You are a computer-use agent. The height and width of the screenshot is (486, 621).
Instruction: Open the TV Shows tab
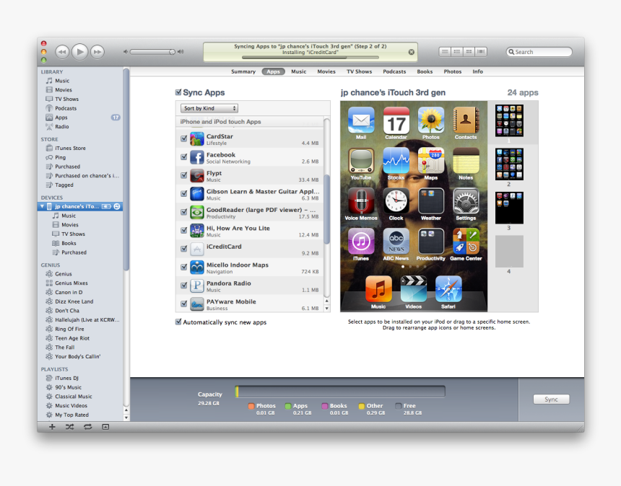pos(359,71)
